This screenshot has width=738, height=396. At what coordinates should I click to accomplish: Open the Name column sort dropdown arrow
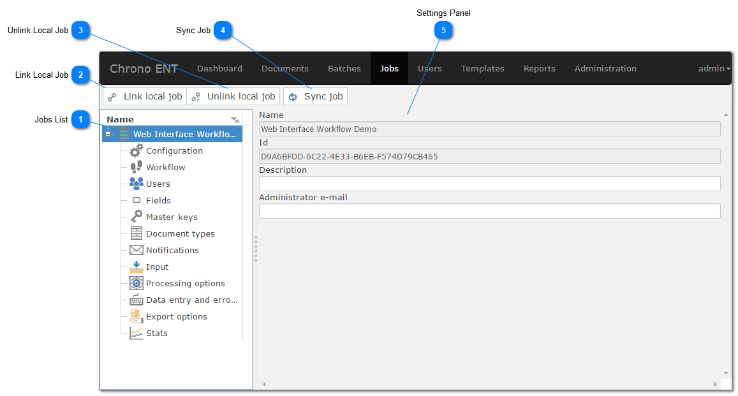point(235,120)
